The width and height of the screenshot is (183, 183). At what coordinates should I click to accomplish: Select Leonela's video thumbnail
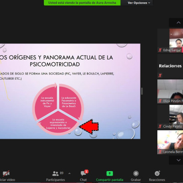click(x=170, y=142)
